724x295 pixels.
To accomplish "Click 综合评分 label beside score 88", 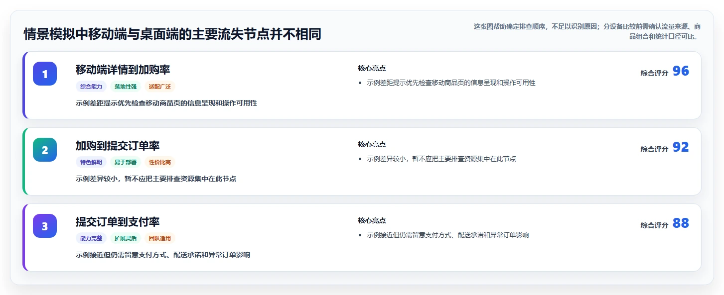I will tap(654, 225).
